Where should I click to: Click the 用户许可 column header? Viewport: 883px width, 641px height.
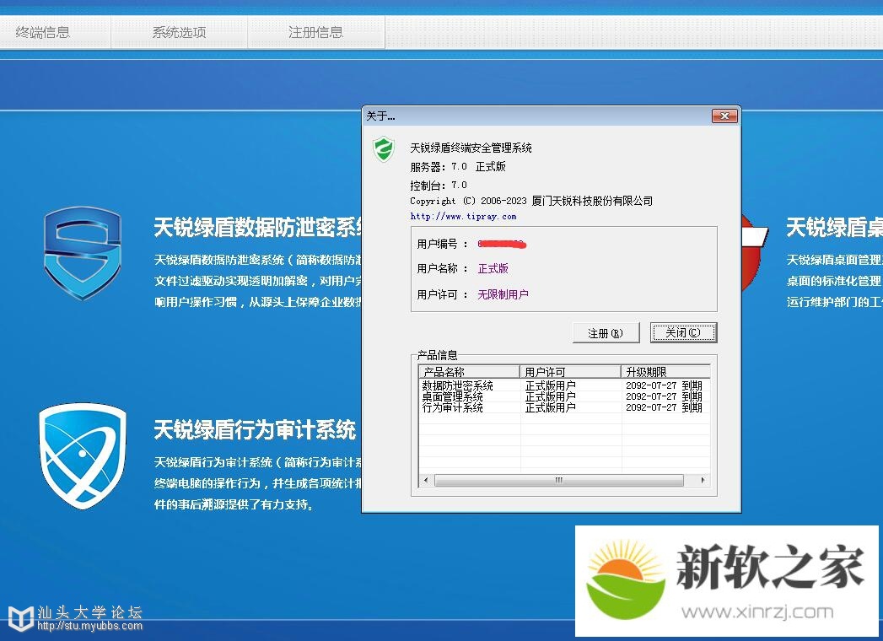570,372
